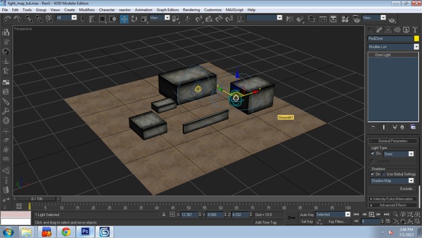Screen dimensions: 422x238
Task: Click the Play Animation button
Action: point(371,214)
